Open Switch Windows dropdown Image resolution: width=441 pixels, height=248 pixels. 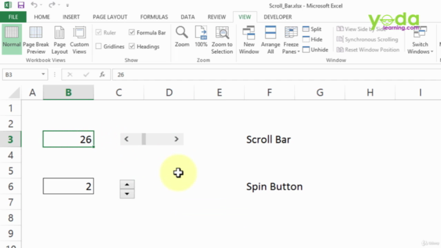(x=420, y=40)
